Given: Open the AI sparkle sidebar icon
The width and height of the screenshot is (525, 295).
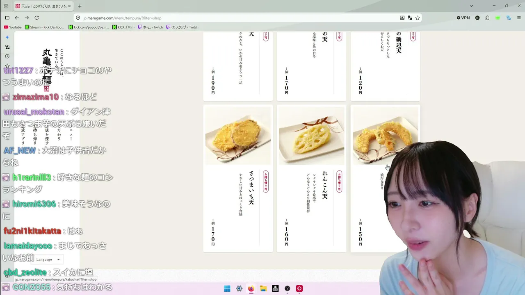Looking at the screenshot, I should pos(7,37).
